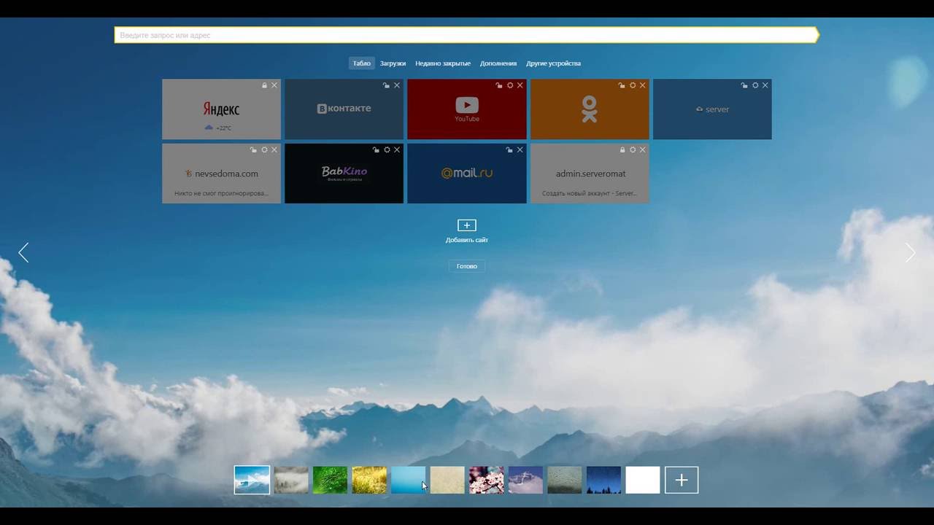Open settings gear on admin.serveromat tile
The image size is (934, 525).
(x=633, y=149)
